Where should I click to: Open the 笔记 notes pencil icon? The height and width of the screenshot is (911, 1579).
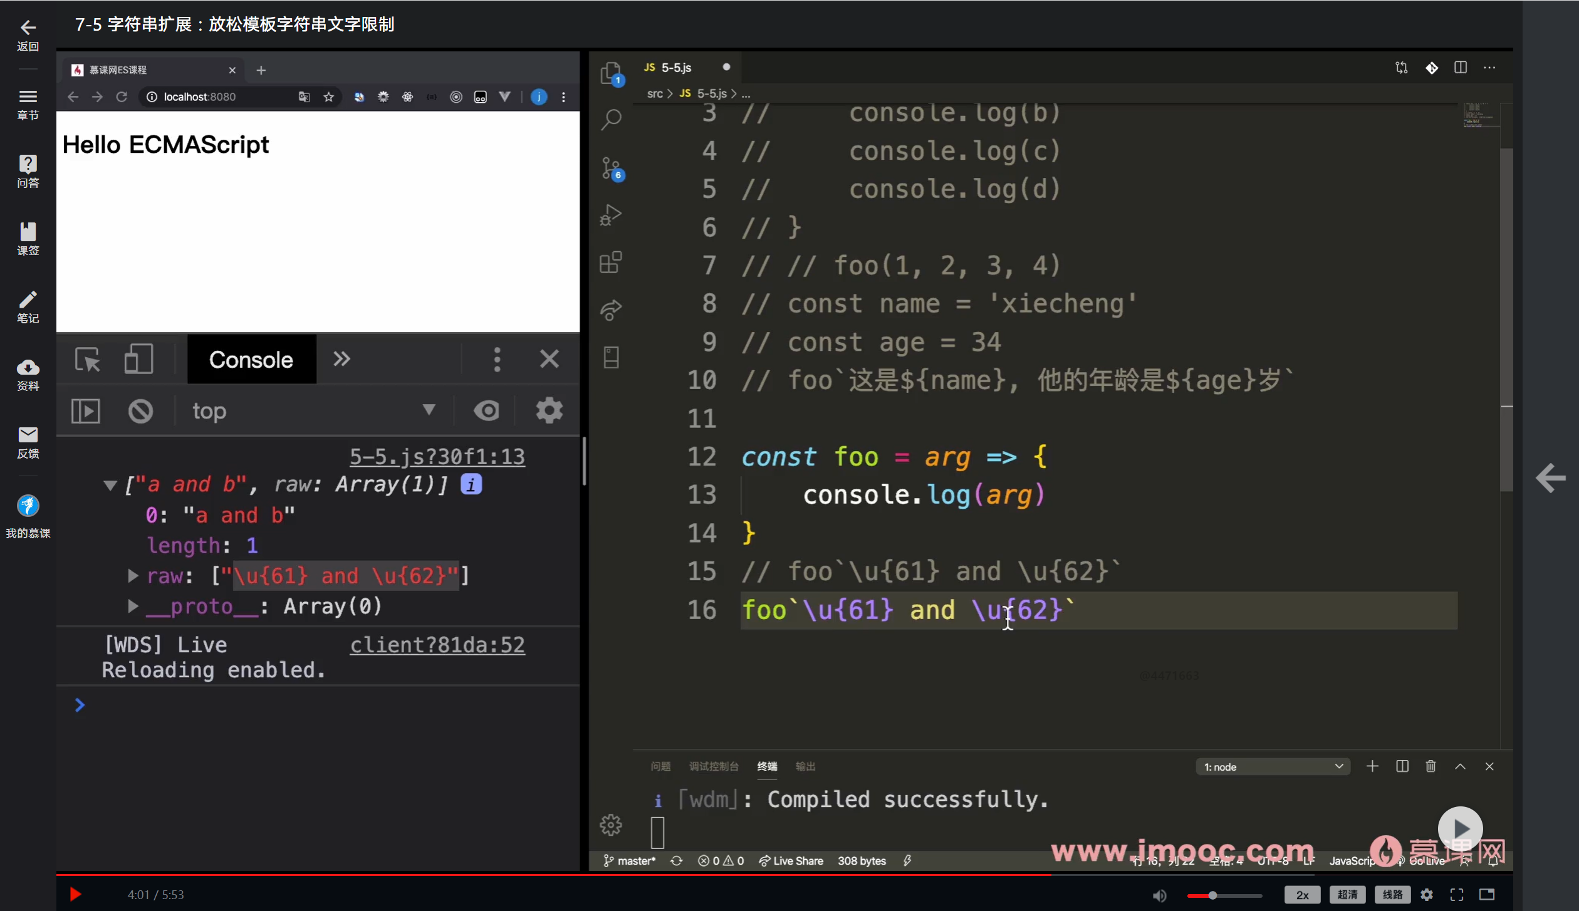(x=28, y=300)
